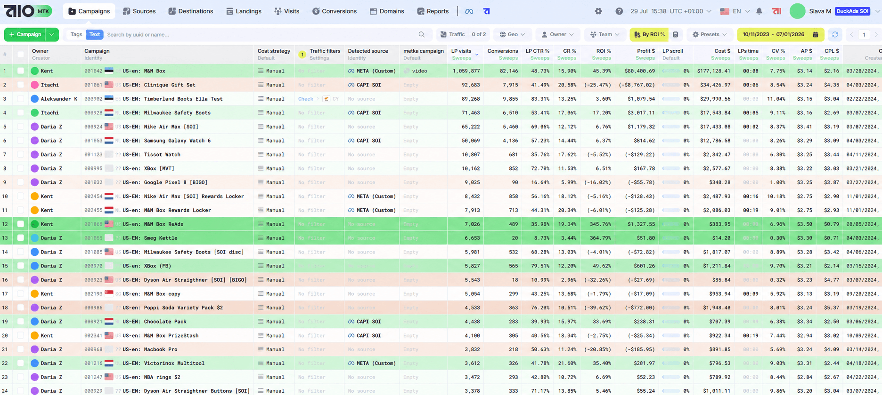The image size is (882, 395).
Task: Open the EN language dropdown
Action: click(x=735, y=11)
